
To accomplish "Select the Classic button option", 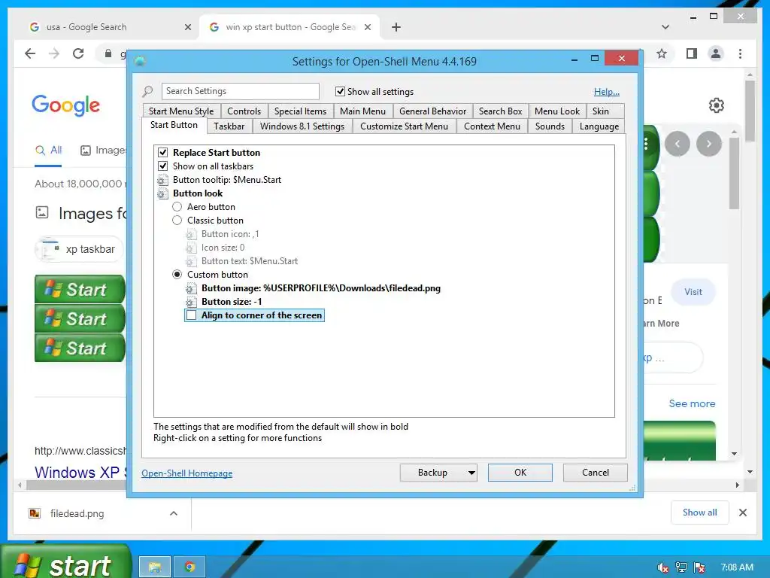I will tap(177, 221).
